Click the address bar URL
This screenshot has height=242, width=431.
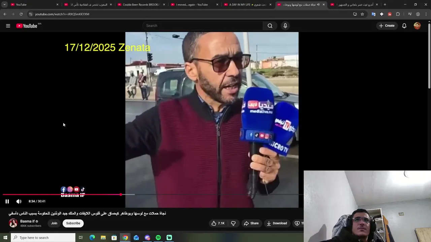(62, 14)
